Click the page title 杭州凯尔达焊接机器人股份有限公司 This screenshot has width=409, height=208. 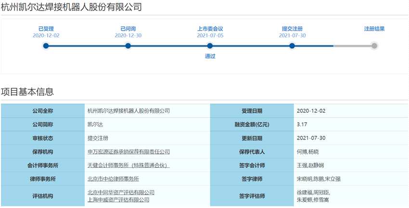pos(71,7)
